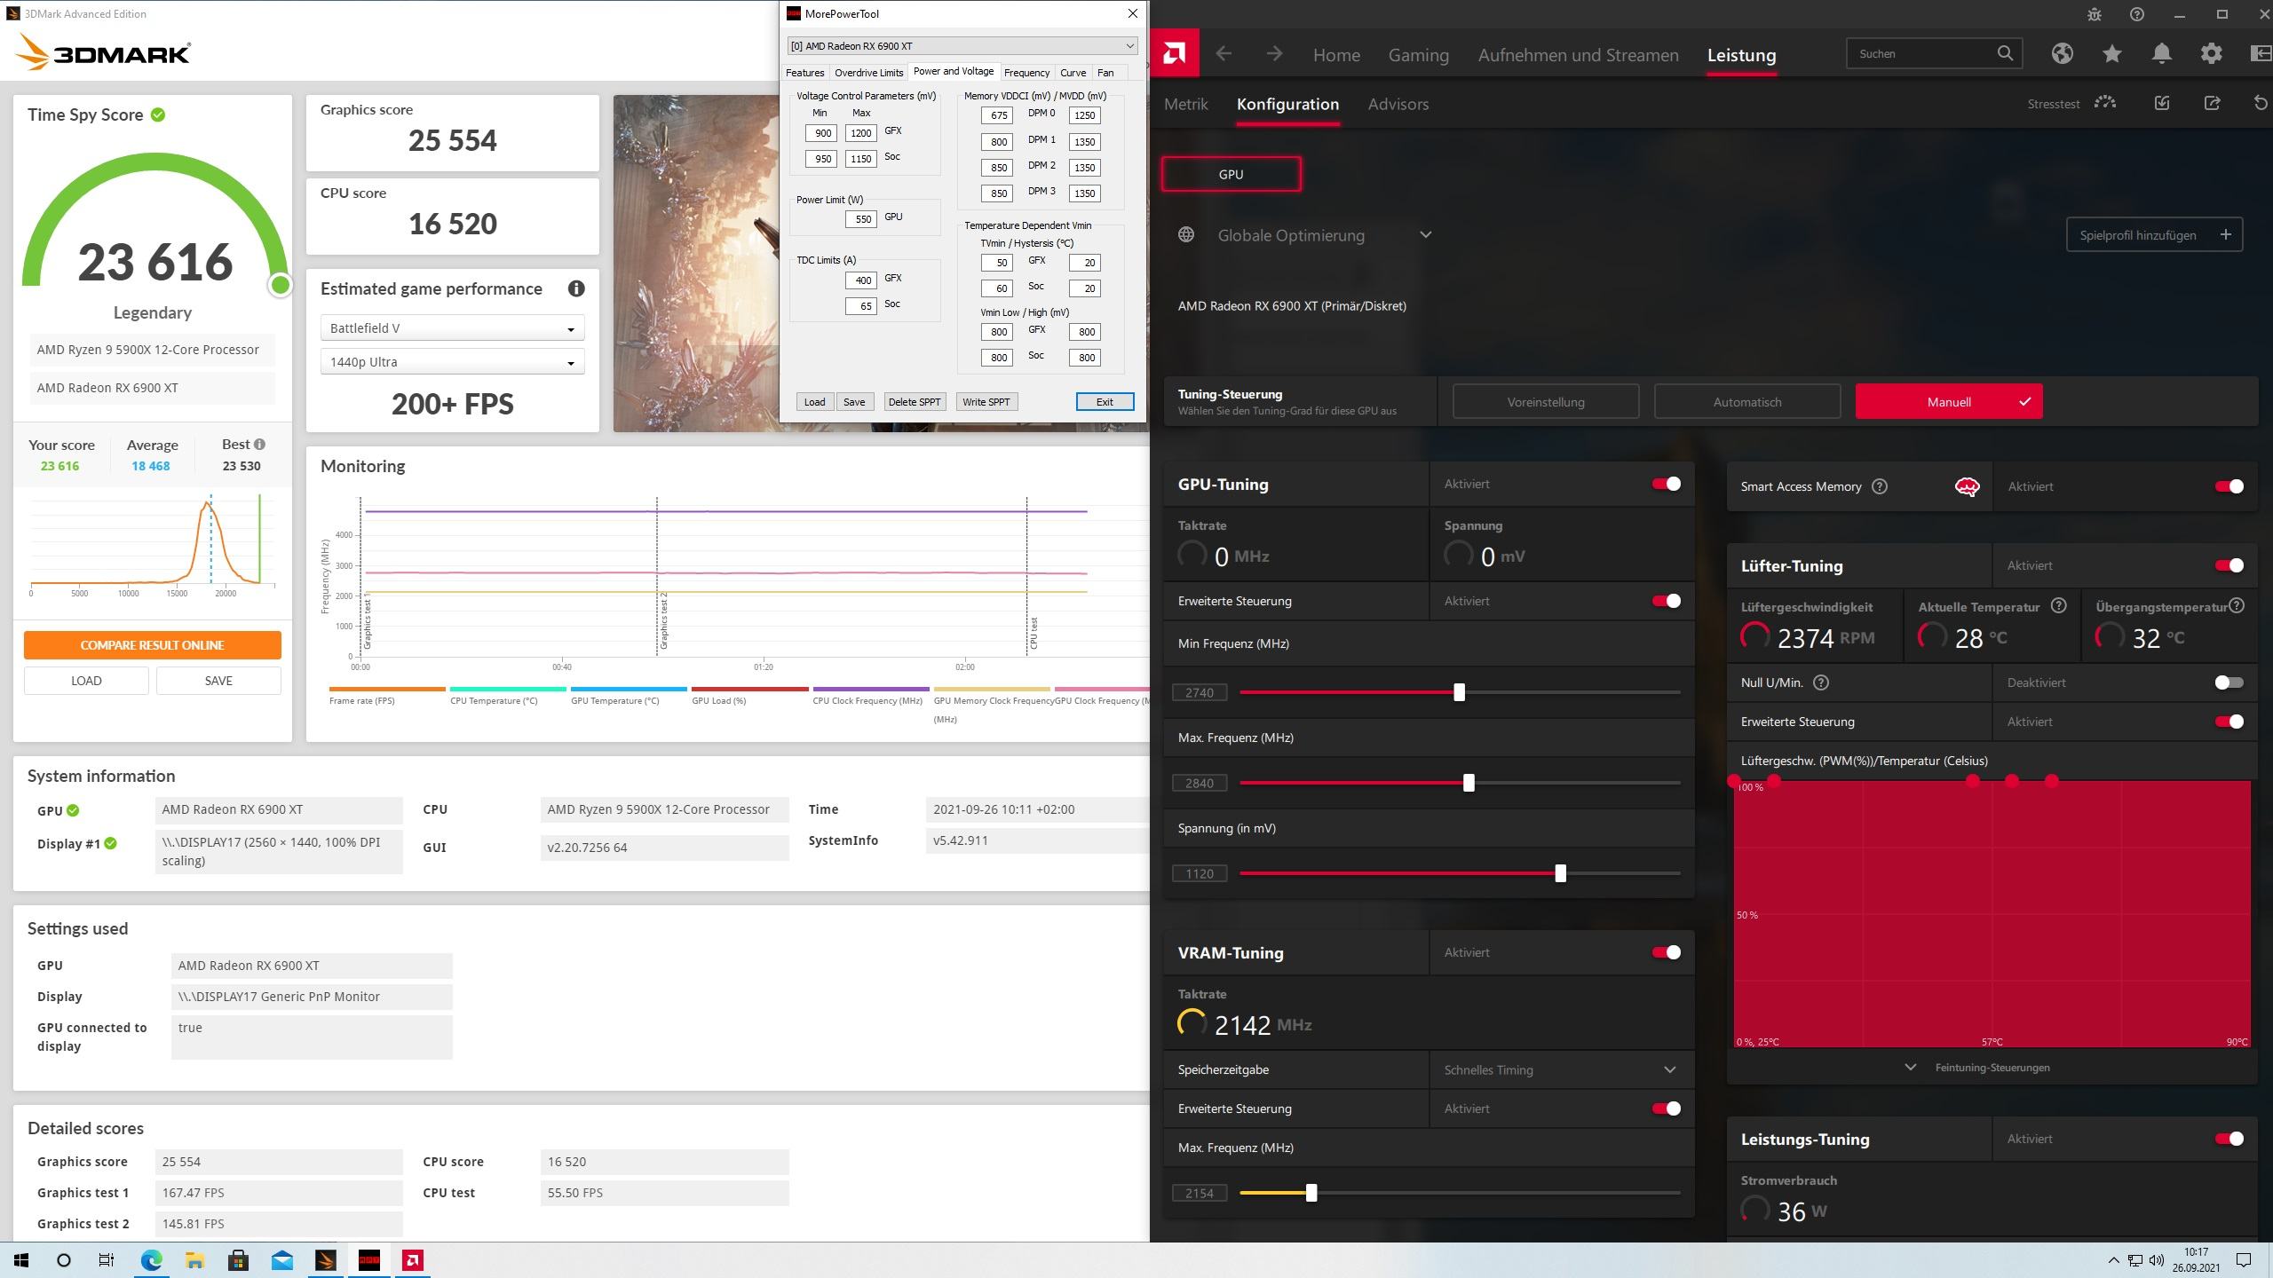Toggle VRAM Erweiterte Steuerung switch
Viewport: 2273px width, 1278px height.
[1666, 1108]
